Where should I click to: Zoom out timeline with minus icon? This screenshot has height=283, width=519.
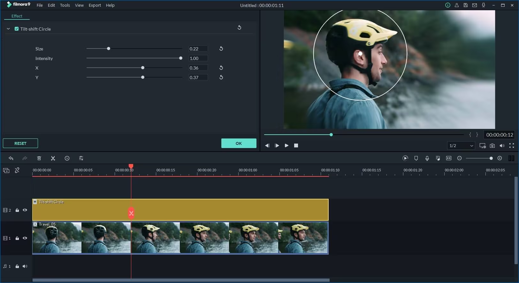pos(460,158)
